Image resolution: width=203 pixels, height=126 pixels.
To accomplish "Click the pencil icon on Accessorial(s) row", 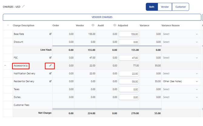I will pos(50,66).
